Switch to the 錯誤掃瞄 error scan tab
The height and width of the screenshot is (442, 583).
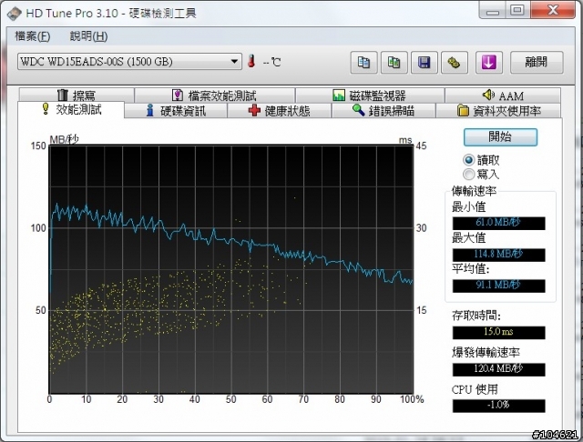coord(384,111)
